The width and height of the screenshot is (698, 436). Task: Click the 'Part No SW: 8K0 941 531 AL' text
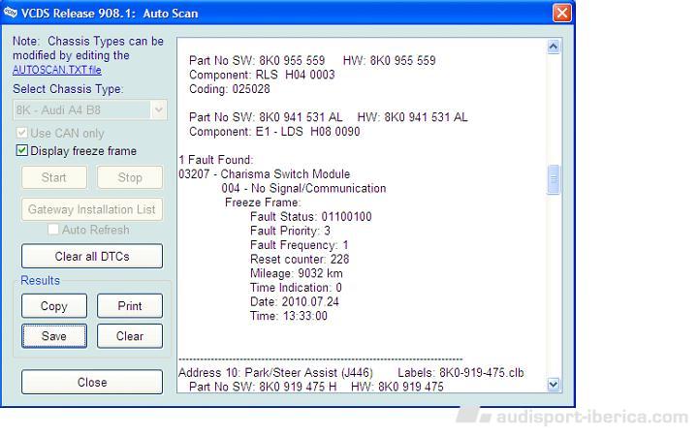pos(266,117)
